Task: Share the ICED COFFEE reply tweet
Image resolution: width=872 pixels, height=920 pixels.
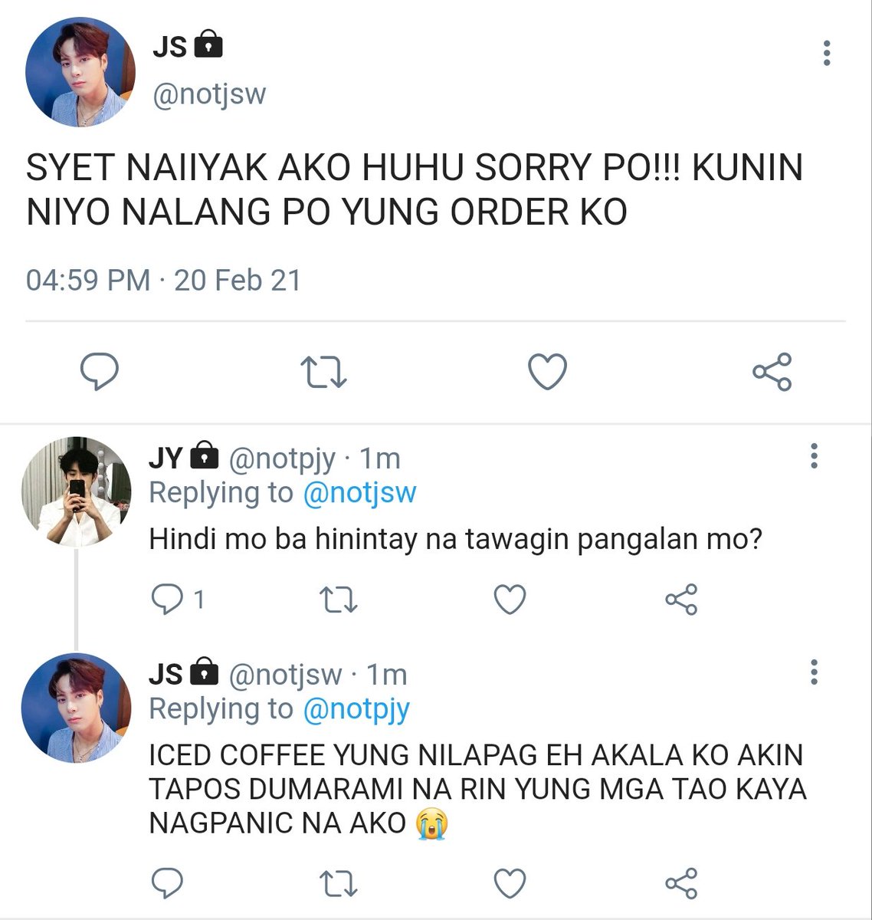Action: point(681,883)
